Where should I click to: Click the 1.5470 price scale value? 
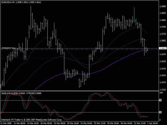pos(163,69)
